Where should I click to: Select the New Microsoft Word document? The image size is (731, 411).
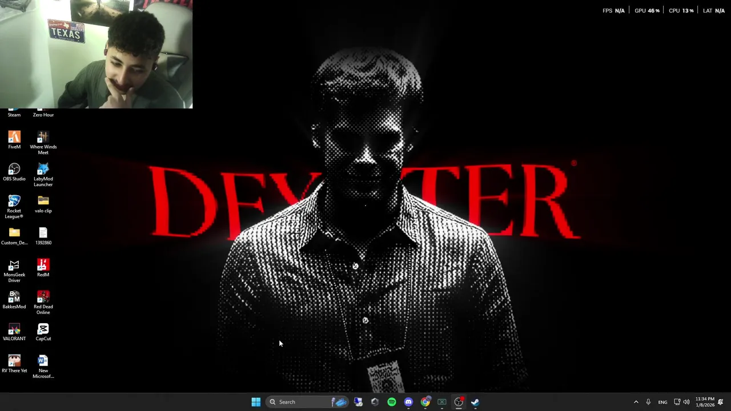43,366
